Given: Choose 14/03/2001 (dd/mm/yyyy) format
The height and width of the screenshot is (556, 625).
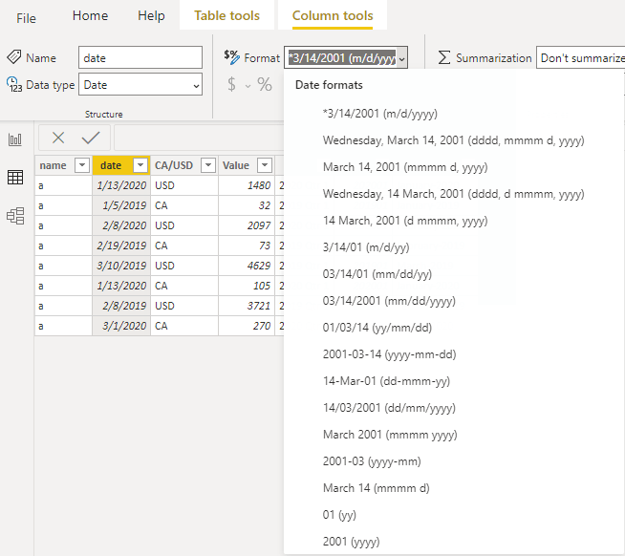Looking at the screenshot, I should pyautogui.click(x=454, y=407).
